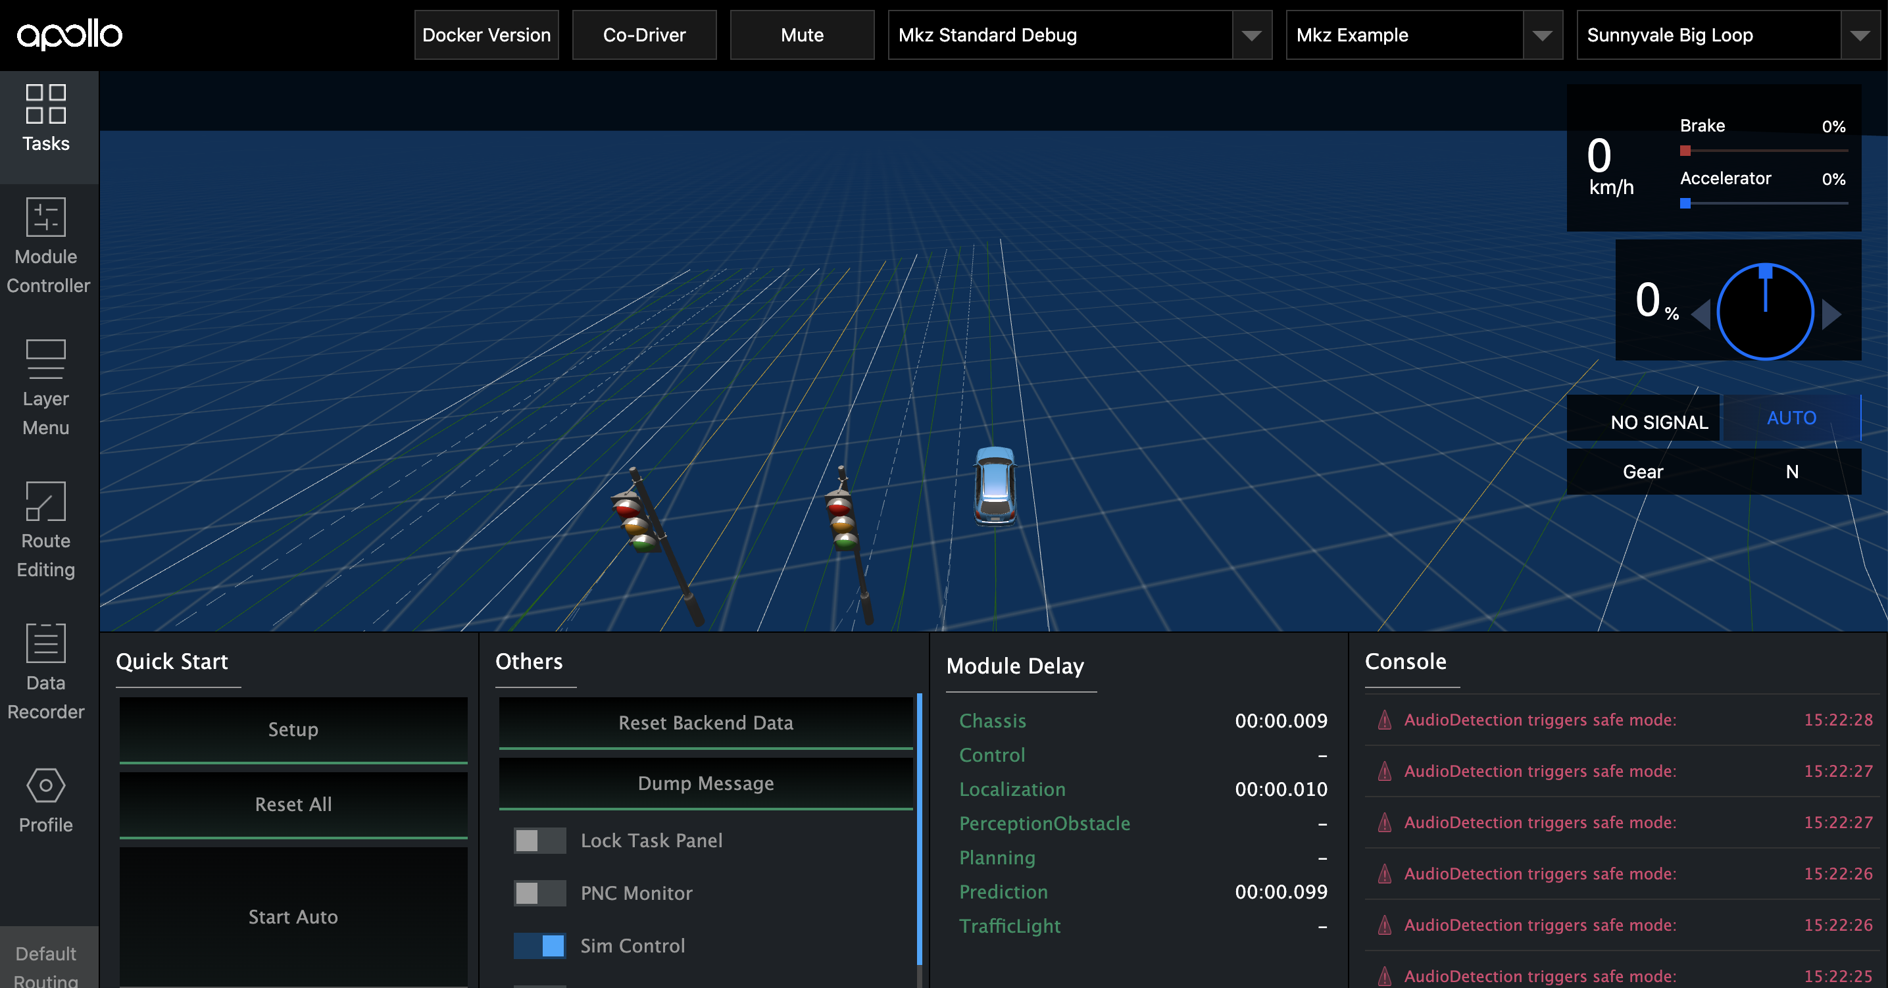Click the Start Auto button

(292, 916)
